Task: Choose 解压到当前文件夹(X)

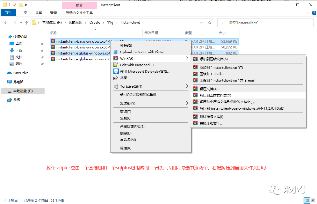Action: [x=248, y=95]
